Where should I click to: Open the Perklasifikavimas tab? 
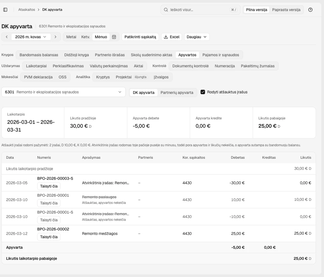[68, 66]
